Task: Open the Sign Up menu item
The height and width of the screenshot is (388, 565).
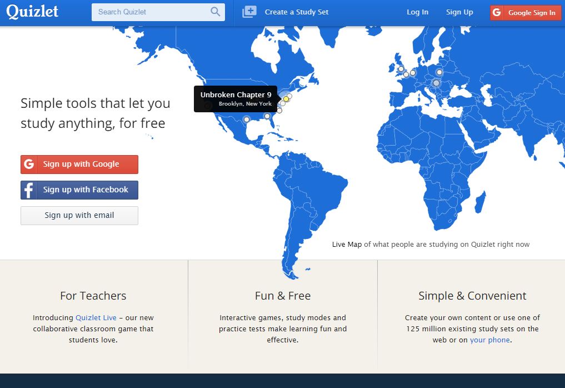Action: 459,12
